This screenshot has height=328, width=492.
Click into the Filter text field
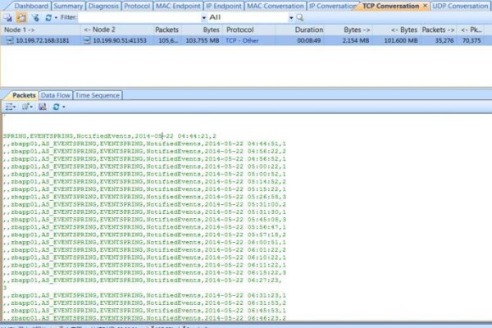139,17
